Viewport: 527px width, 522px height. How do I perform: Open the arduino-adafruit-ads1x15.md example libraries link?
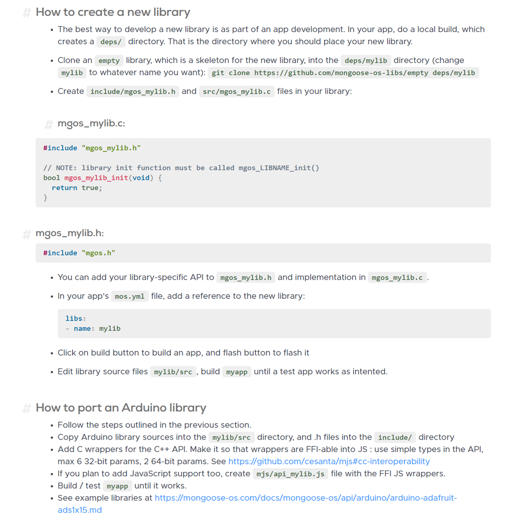tap(257, 504)
